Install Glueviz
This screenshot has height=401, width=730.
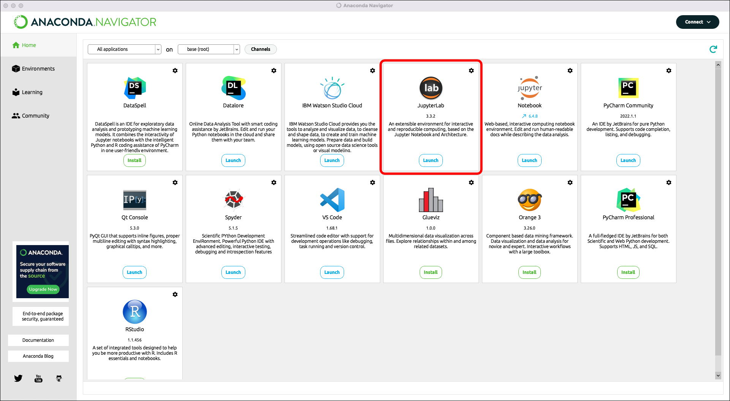click(431, 272)
